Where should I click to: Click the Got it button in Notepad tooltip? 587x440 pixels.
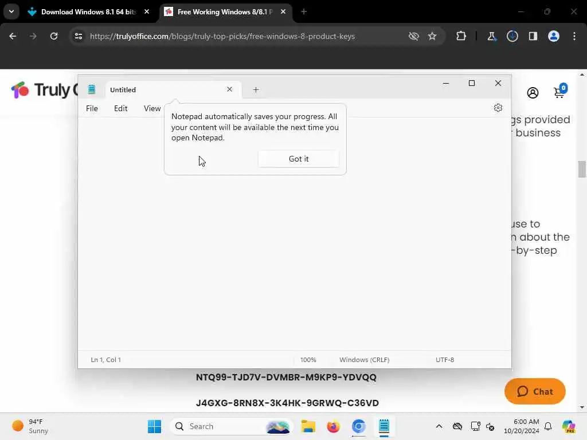click(298, 159)
